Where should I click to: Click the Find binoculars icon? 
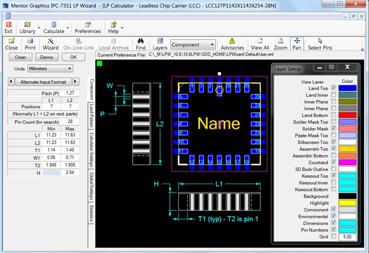pos(141,41)
